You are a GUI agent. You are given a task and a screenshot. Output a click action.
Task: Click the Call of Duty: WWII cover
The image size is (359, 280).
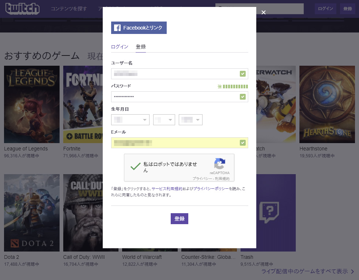83,213
